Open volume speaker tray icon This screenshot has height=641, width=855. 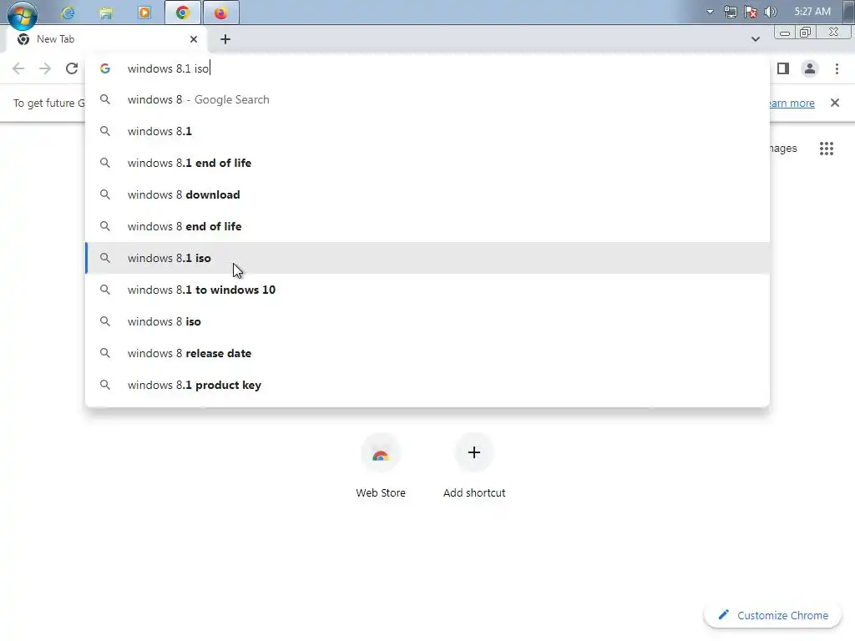(770, 12)
